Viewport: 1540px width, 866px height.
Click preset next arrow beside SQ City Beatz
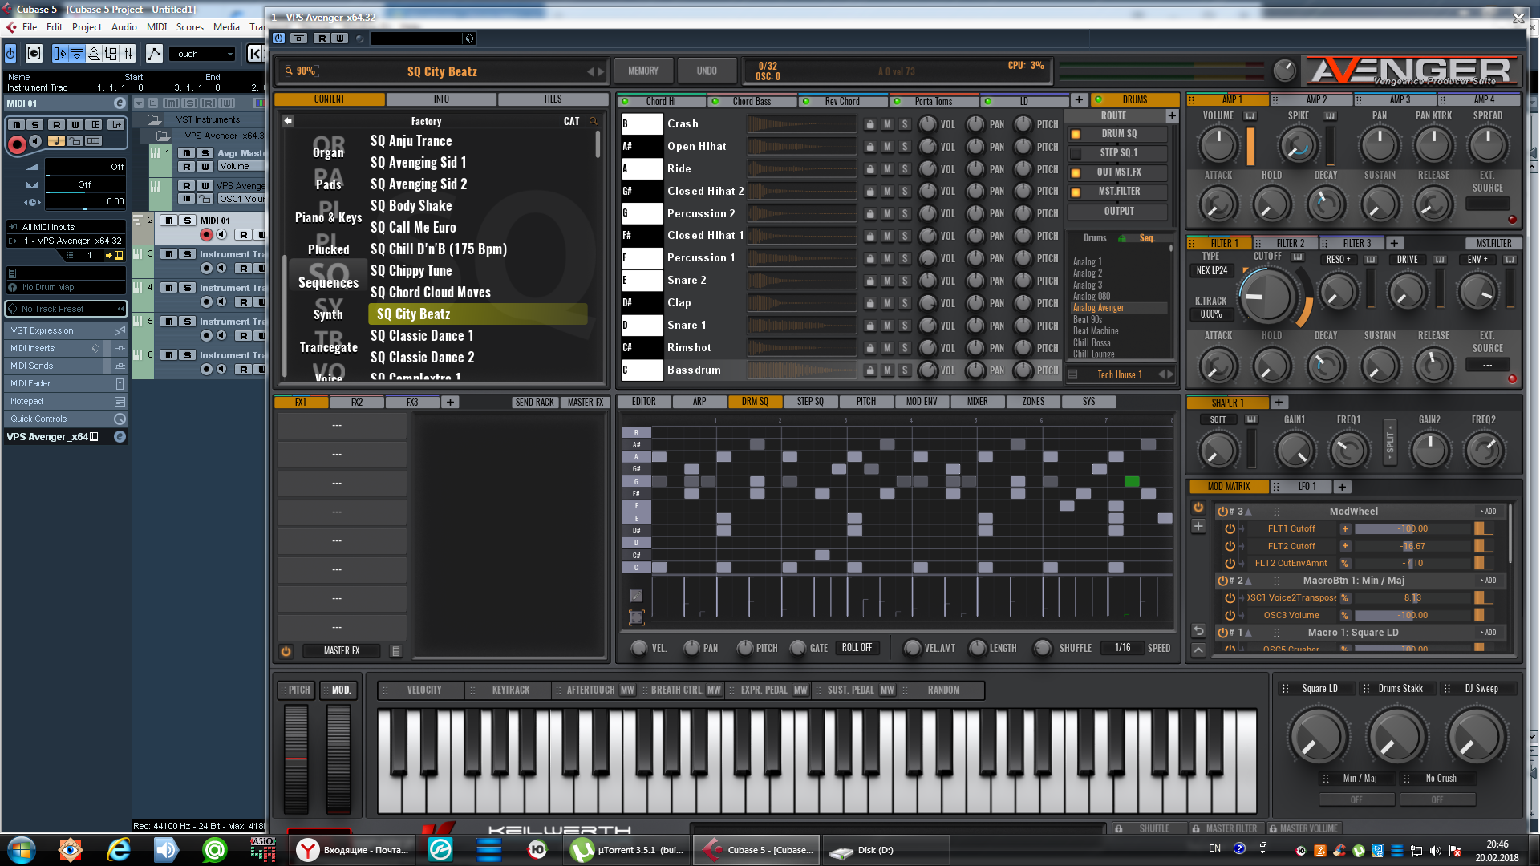coord(601,71)
